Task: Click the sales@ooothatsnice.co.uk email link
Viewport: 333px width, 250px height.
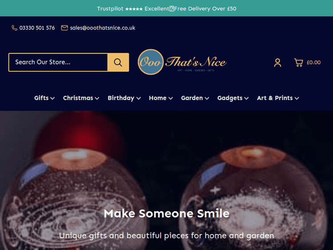Action: [103, 28]
